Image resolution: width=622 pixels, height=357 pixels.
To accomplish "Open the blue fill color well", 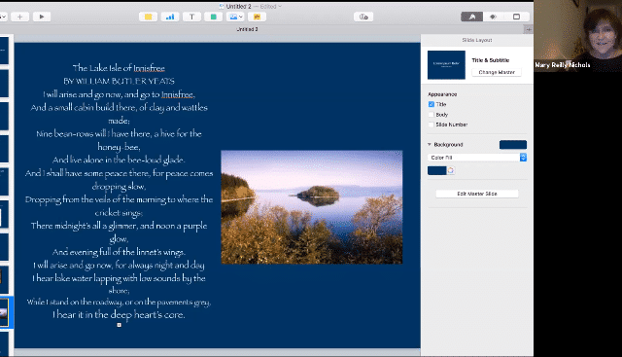I will click(436, 170).
